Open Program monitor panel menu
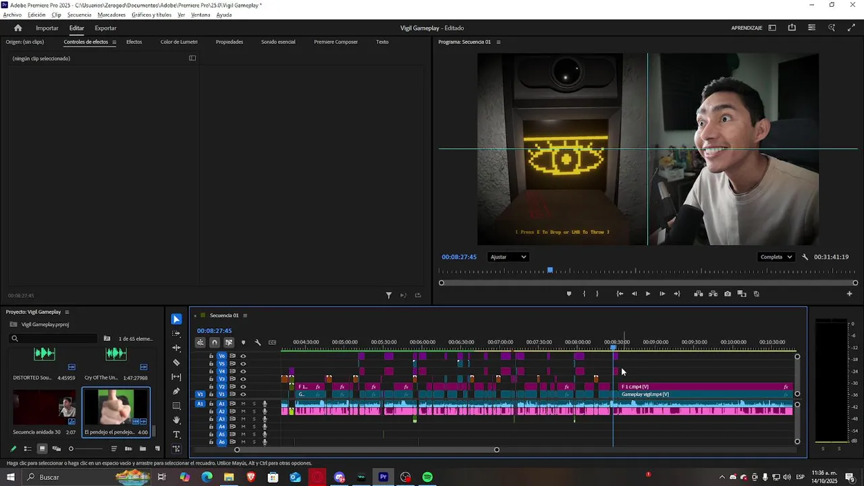 498,42
